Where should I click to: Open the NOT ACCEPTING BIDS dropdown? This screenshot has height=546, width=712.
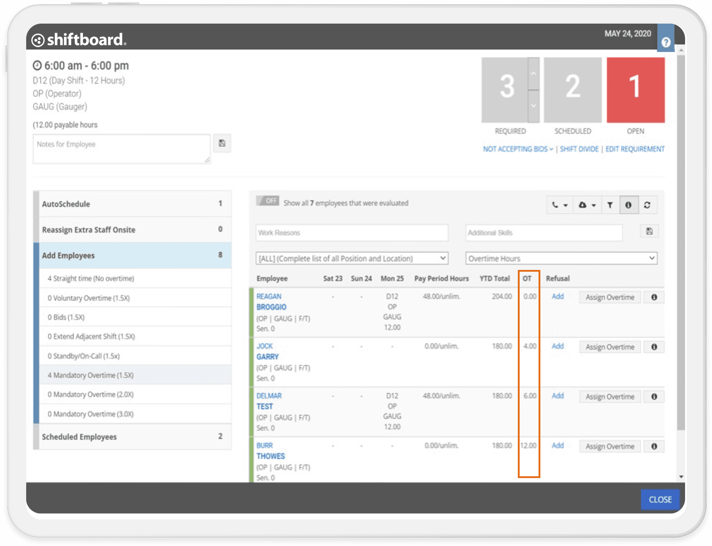point(516,149)
